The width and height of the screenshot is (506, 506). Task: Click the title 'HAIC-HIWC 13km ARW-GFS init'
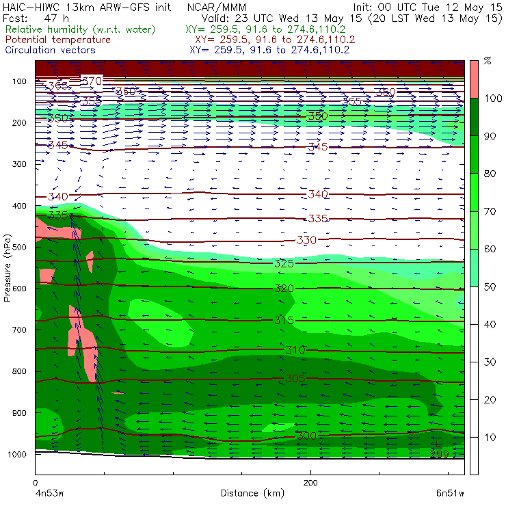tap(87, 7)
